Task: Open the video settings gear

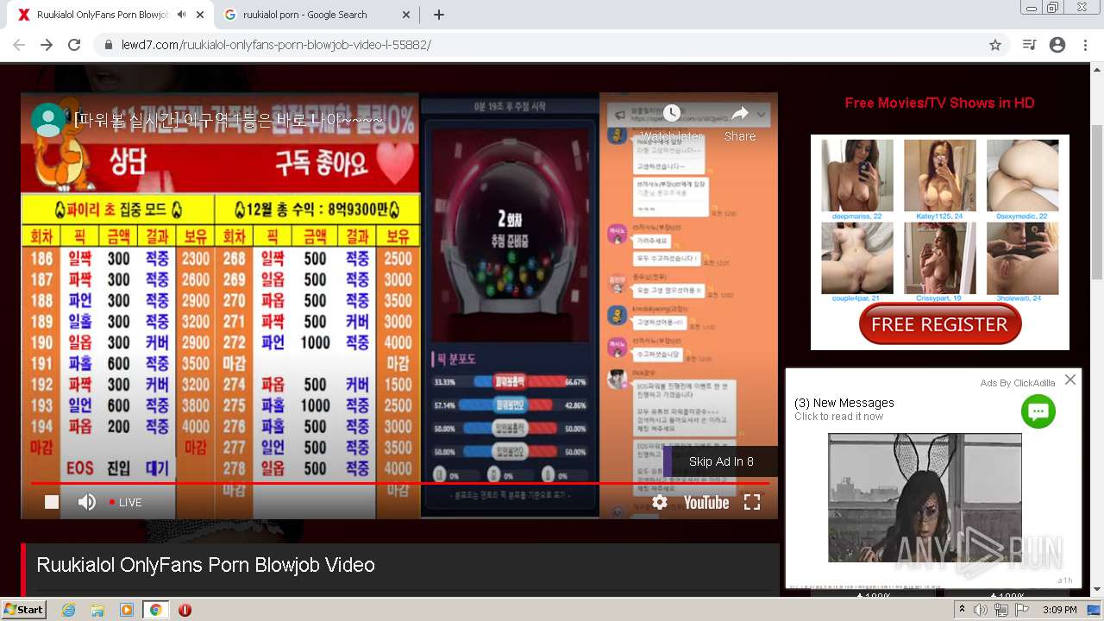Action: point(660,502)
